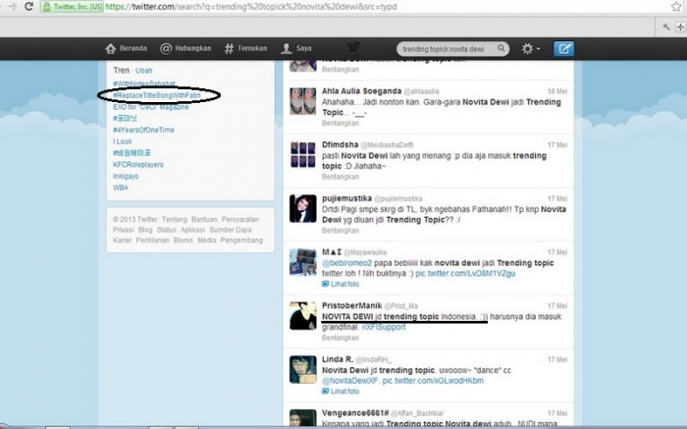This screenshot has width=687, height=429.
Task: Open pic.twitter.com/xGLwodHKbm link
Action: [x=433, y=381]
